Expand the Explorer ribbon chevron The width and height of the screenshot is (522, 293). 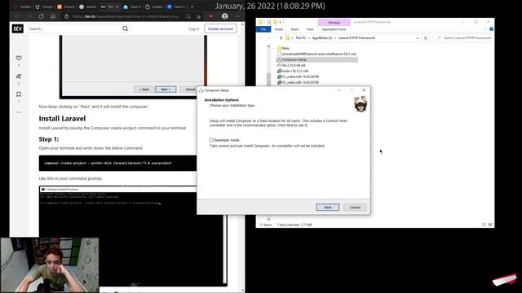486,29
